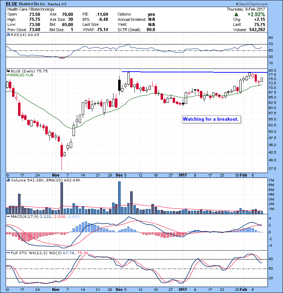283x293 pixels.
Task: Click the BLUE (Daily) 75.75 legend
Action: click(29, 71)
